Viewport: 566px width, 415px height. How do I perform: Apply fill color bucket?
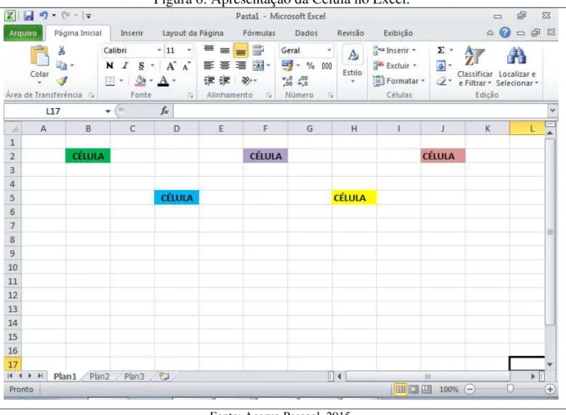click(140, 81)
